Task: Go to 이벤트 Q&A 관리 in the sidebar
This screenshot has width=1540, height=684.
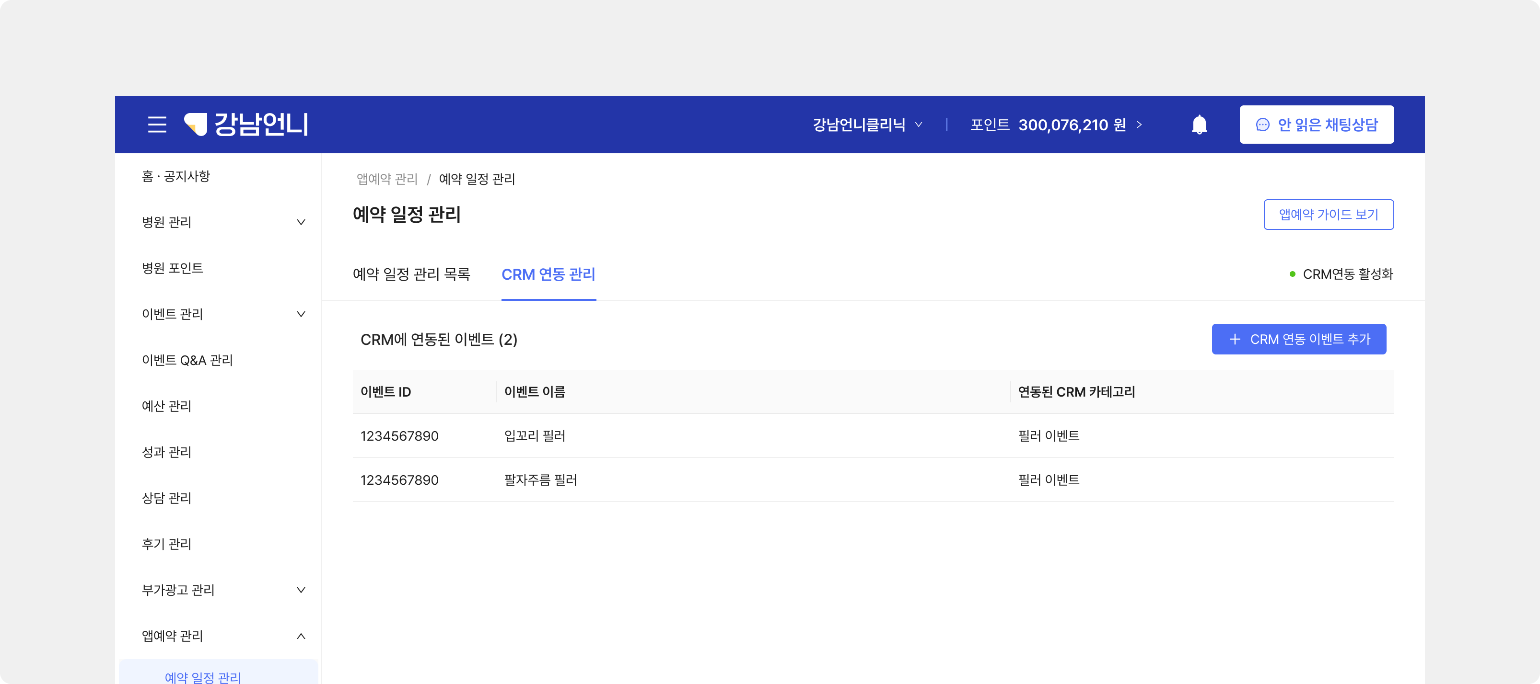Action: [x=187, y=360]
